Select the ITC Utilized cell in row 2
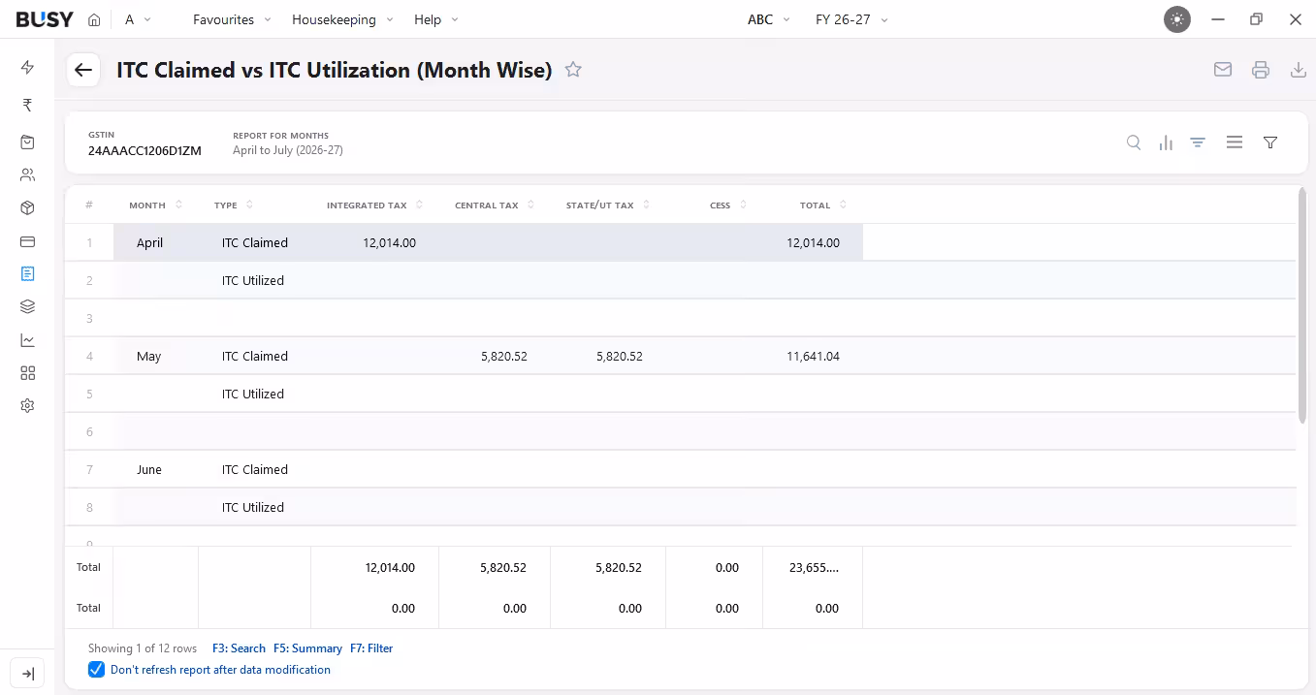 (254, 280)
